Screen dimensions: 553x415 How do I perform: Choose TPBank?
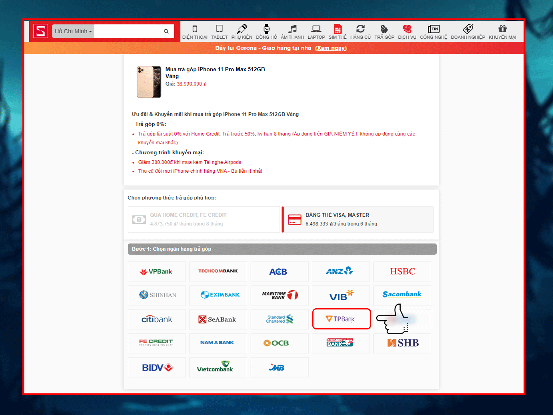341,319
